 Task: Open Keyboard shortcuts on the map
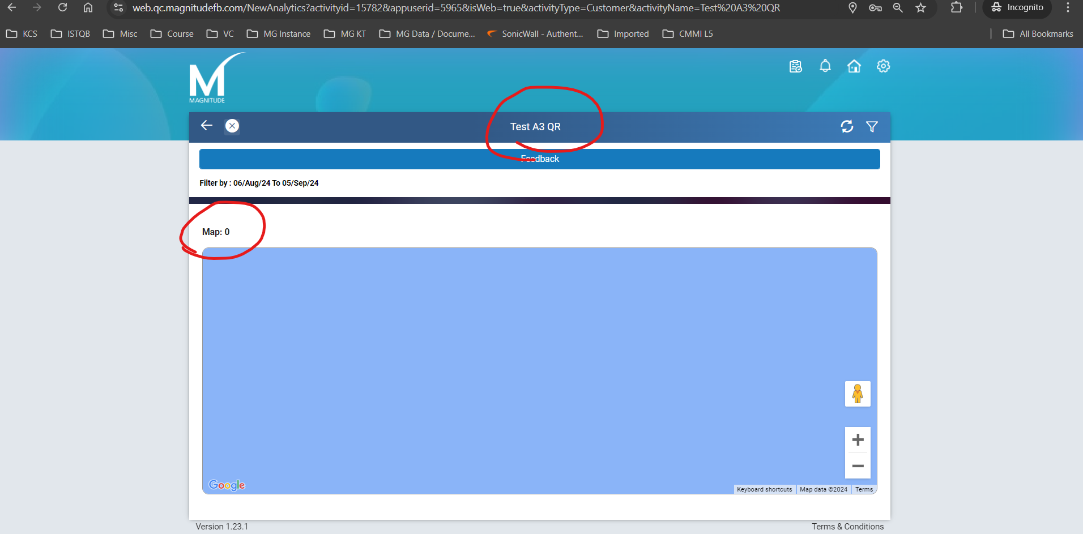pos(764,489)
